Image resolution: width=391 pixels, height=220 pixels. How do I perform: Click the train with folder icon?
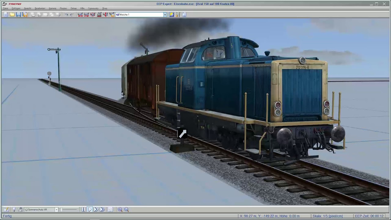[x=112, y=14]
